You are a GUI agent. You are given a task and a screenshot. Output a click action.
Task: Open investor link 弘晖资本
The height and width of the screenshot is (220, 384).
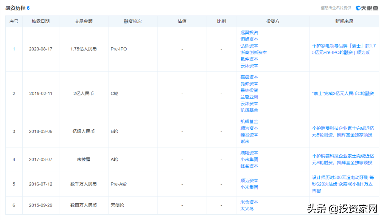[x=249, y=46]
